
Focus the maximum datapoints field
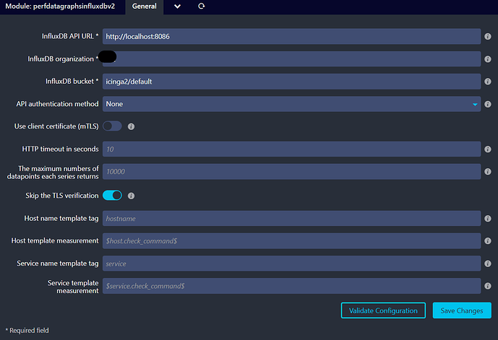[x=291, y=172]
